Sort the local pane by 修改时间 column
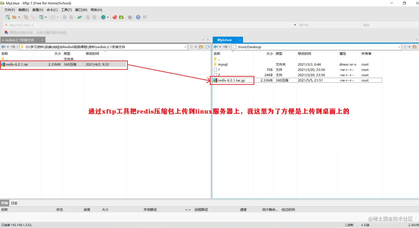The width and height of the screenshot is (419, 228). (92, 53)
